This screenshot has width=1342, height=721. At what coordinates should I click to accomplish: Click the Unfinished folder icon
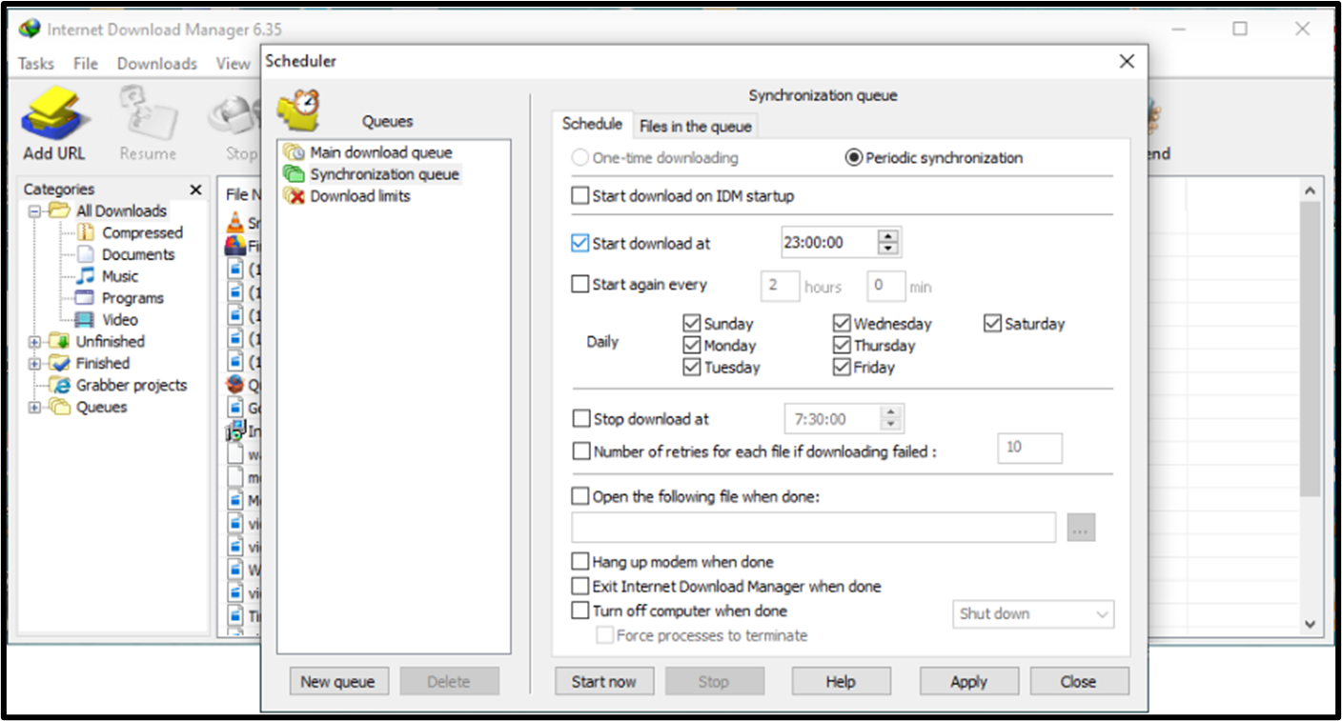(60, 341)
